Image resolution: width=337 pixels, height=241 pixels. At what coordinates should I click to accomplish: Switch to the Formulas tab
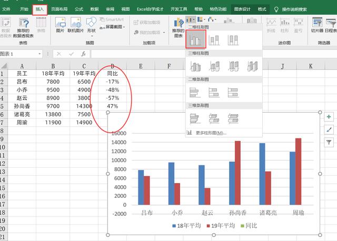click(79, 9)
